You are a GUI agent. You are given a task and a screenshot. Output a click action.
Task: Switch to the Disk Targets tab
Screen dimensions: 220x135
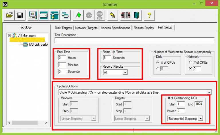point(63,28)
